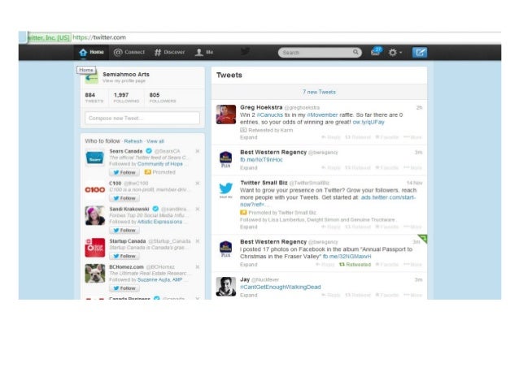Click Startup Canada avatar

pyautogui.click(x=95, y=248)
